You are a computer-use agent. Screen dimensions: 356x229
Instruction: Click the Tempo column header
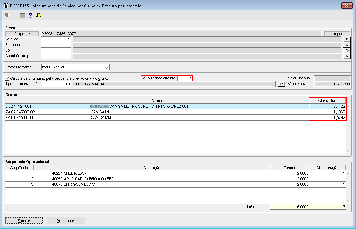[290, 168]
